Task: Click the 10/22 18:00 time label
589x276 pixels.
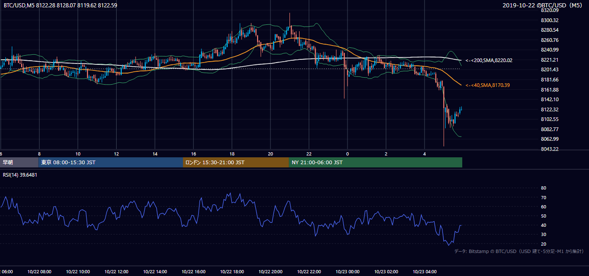Action: point(232,272)
